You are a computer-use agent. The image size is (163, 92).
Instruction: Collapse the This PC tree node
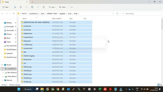(x=2, y=65)
